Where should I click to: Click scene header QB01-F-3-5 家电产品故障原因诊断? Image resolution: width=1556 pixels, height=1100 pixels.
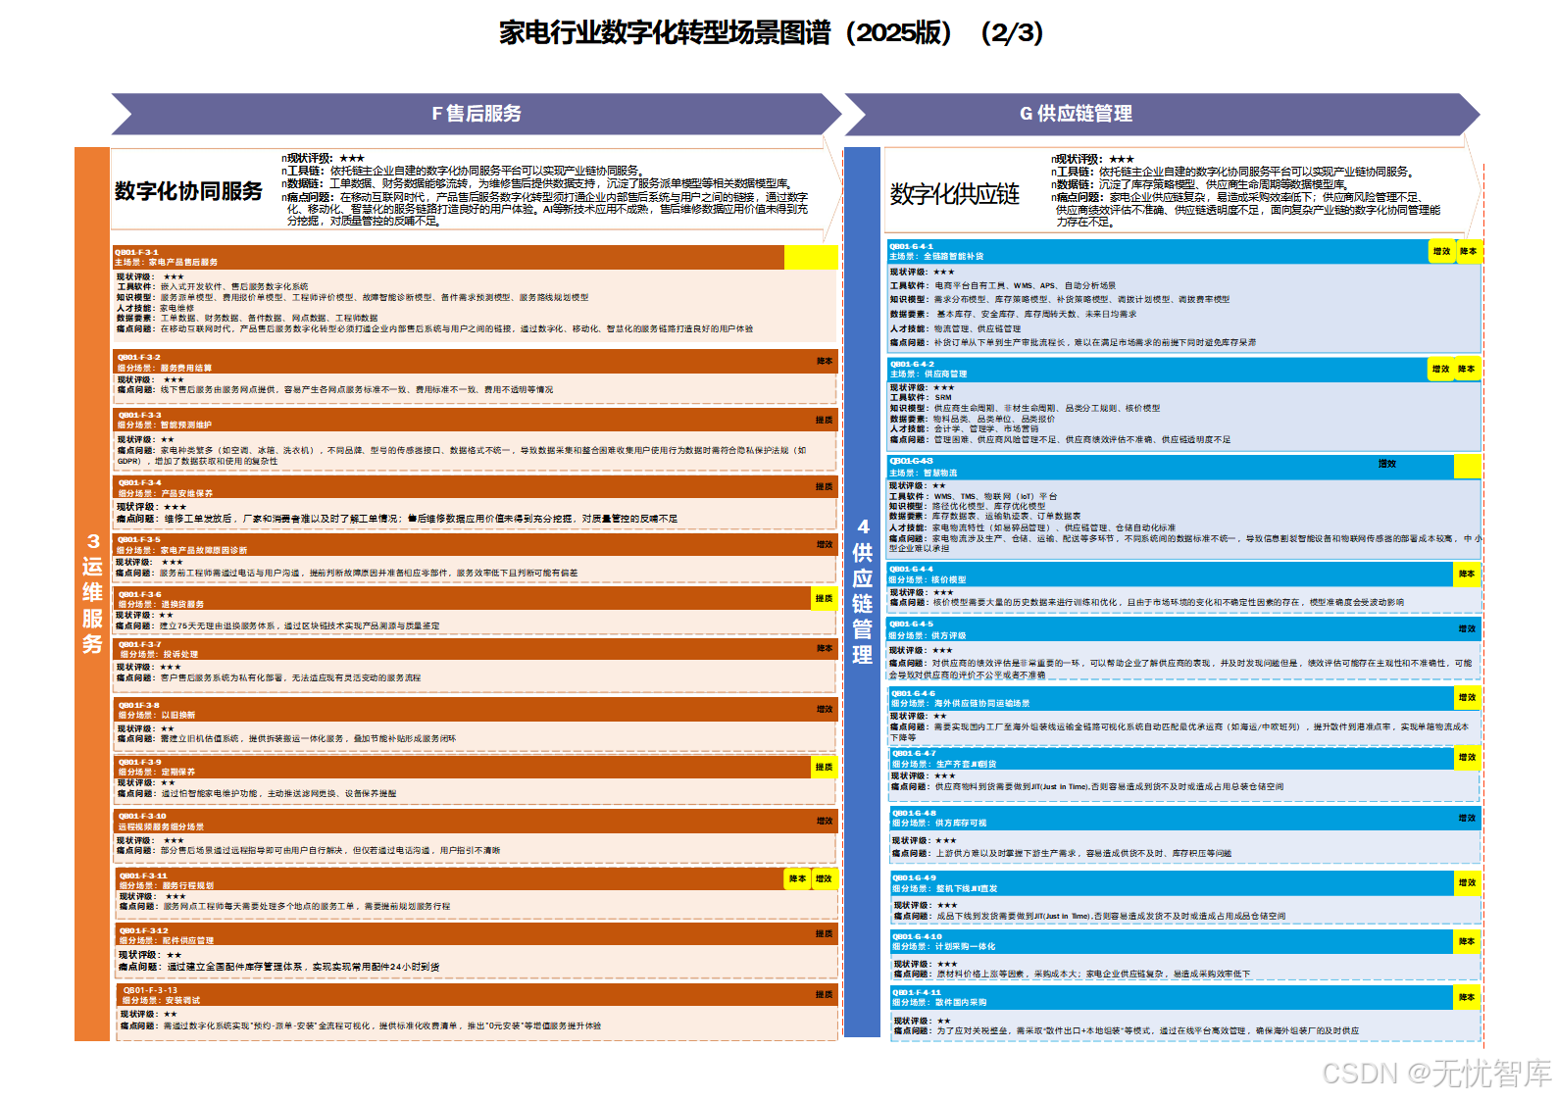pos(476,544)
